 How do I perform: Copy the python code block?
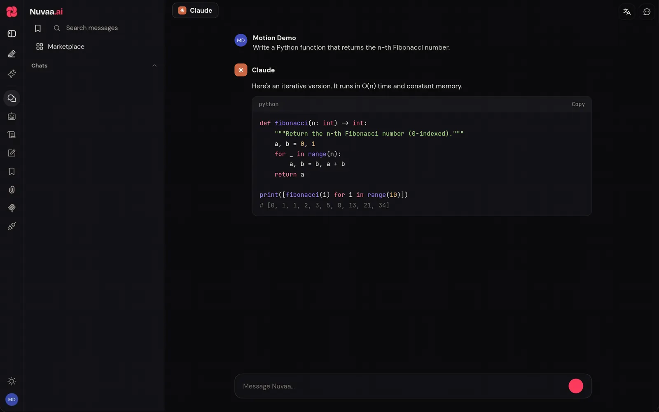coord(578,104)
